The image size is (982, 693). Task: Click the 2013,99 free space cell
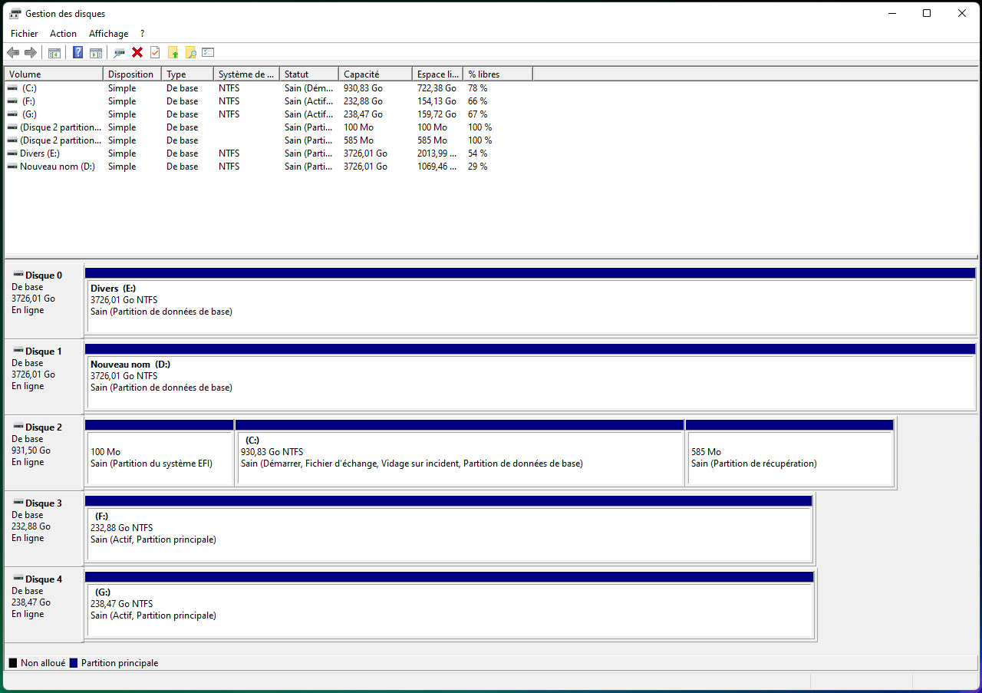click(437, 153)
